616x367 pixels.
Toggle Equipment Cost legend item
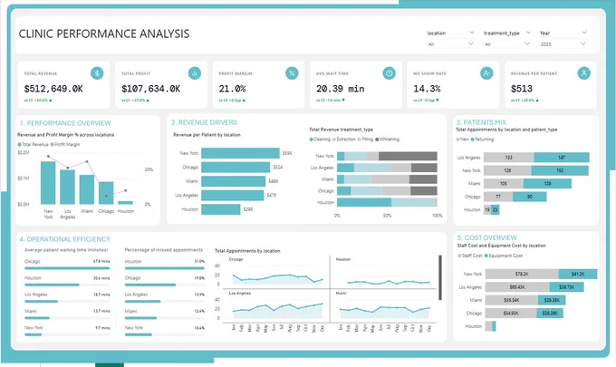[504, 256]
